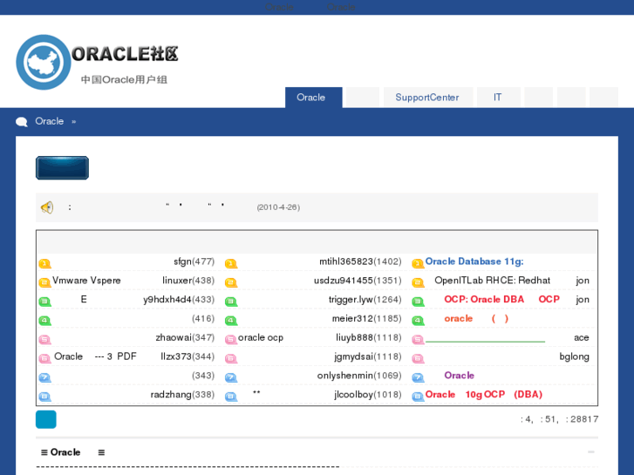Click rank 2 icon beside OpenITLab RHCE
Viewport: 634px width, 475px height.
coord(418,282)
